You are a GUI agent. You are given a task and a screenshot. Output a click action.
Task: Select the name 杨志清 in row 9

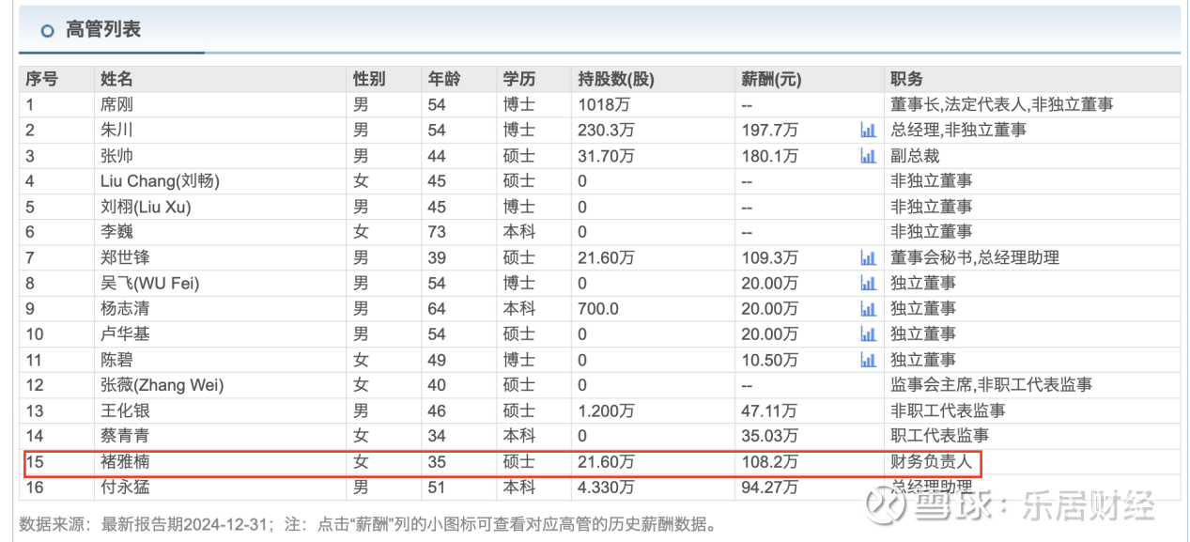tap(125, 308)
